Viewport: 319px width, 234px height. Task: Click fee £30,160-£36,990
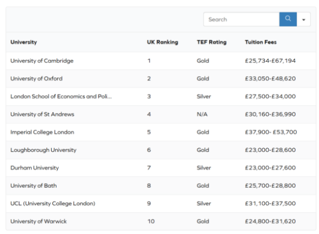click(x=270, y=114)
